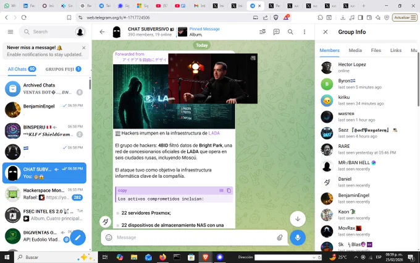420x263 pixels.
Task: Open browser downloads icon
Action: [343, 17]
